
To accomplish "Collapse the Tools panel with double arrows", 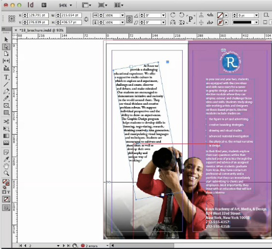I will click(4, 29).
